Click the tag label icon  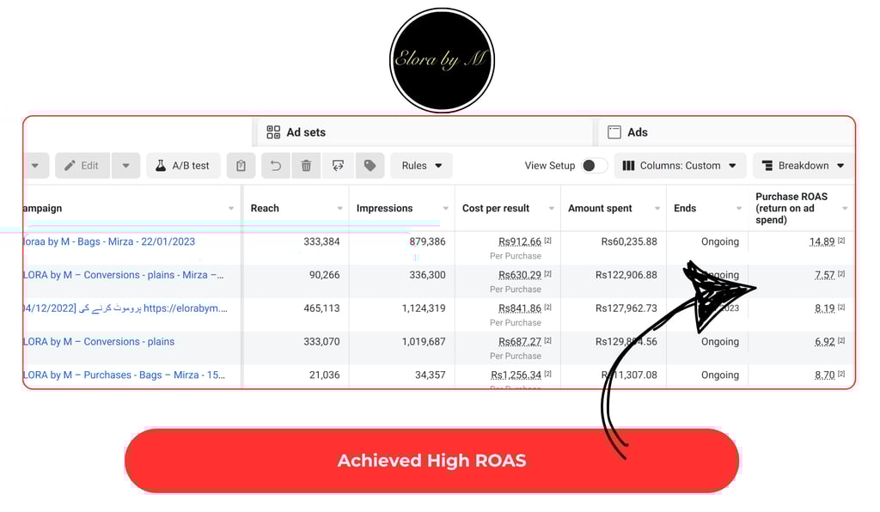pos(370,166)
